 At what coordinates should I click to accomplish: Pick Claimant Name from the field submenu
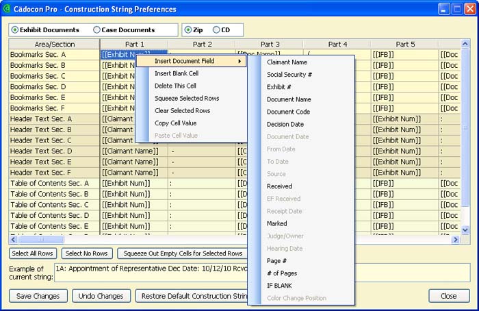[287, 62]
